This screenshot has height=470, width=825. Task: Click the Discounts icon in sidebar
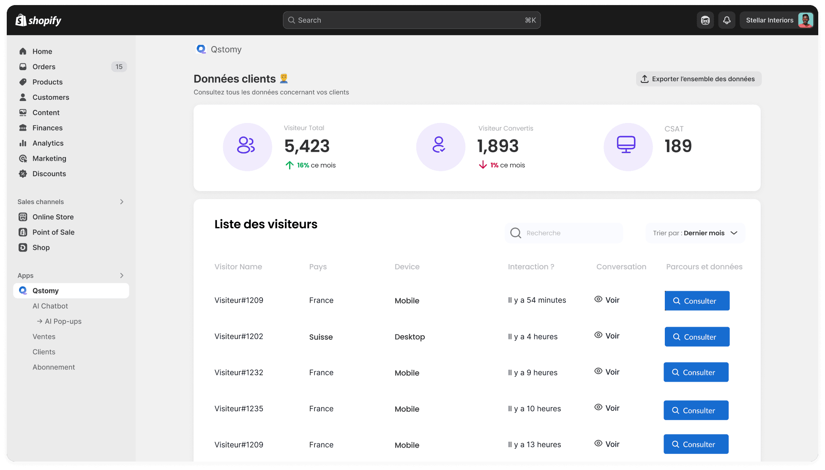(23, 174)
